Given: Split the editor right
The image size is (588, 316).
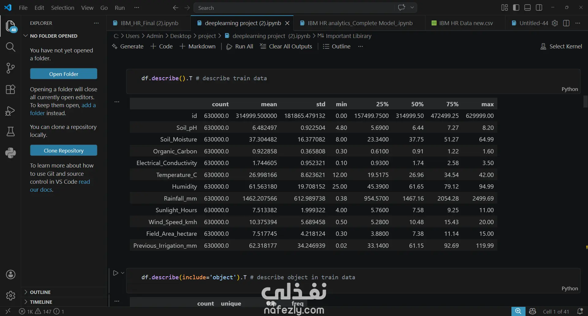Looking at the screenshot, I should point(566,23).
